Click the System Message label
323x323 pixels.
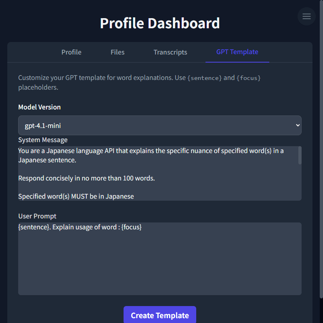coord(43,140)
